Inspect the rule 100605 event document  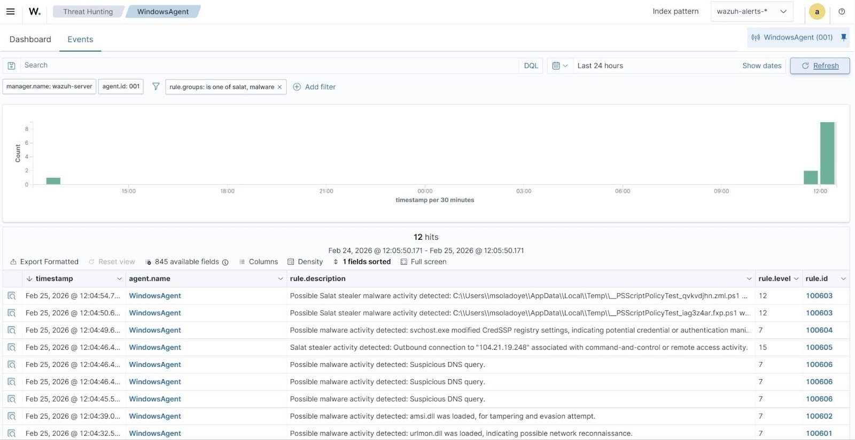tap(12, 348)
